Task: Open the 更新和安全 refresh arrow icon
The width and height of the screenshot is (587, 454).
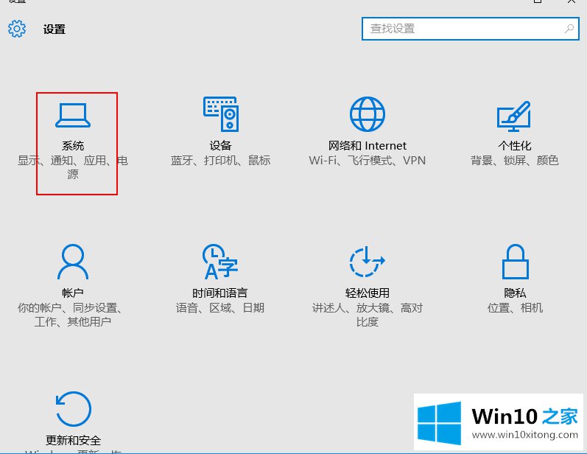Action: [x=73, y=409]
